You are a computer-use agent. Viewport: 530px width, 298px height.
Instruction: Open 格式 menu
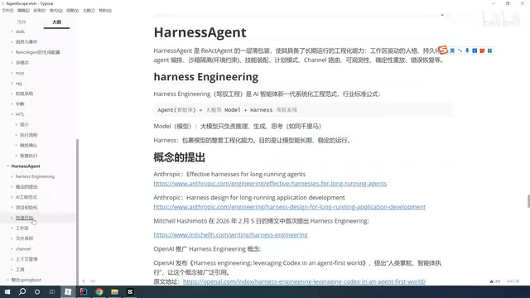pyautogui.click(x=56, y=11)
